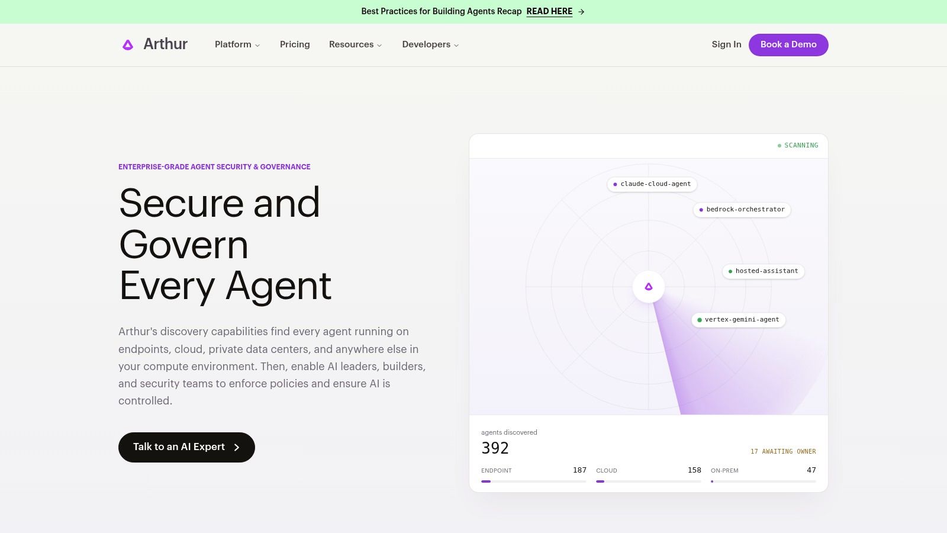Click the arrow icon after READ HERE
This screenshot has width=947, height=533.
[x=581, y=12]
